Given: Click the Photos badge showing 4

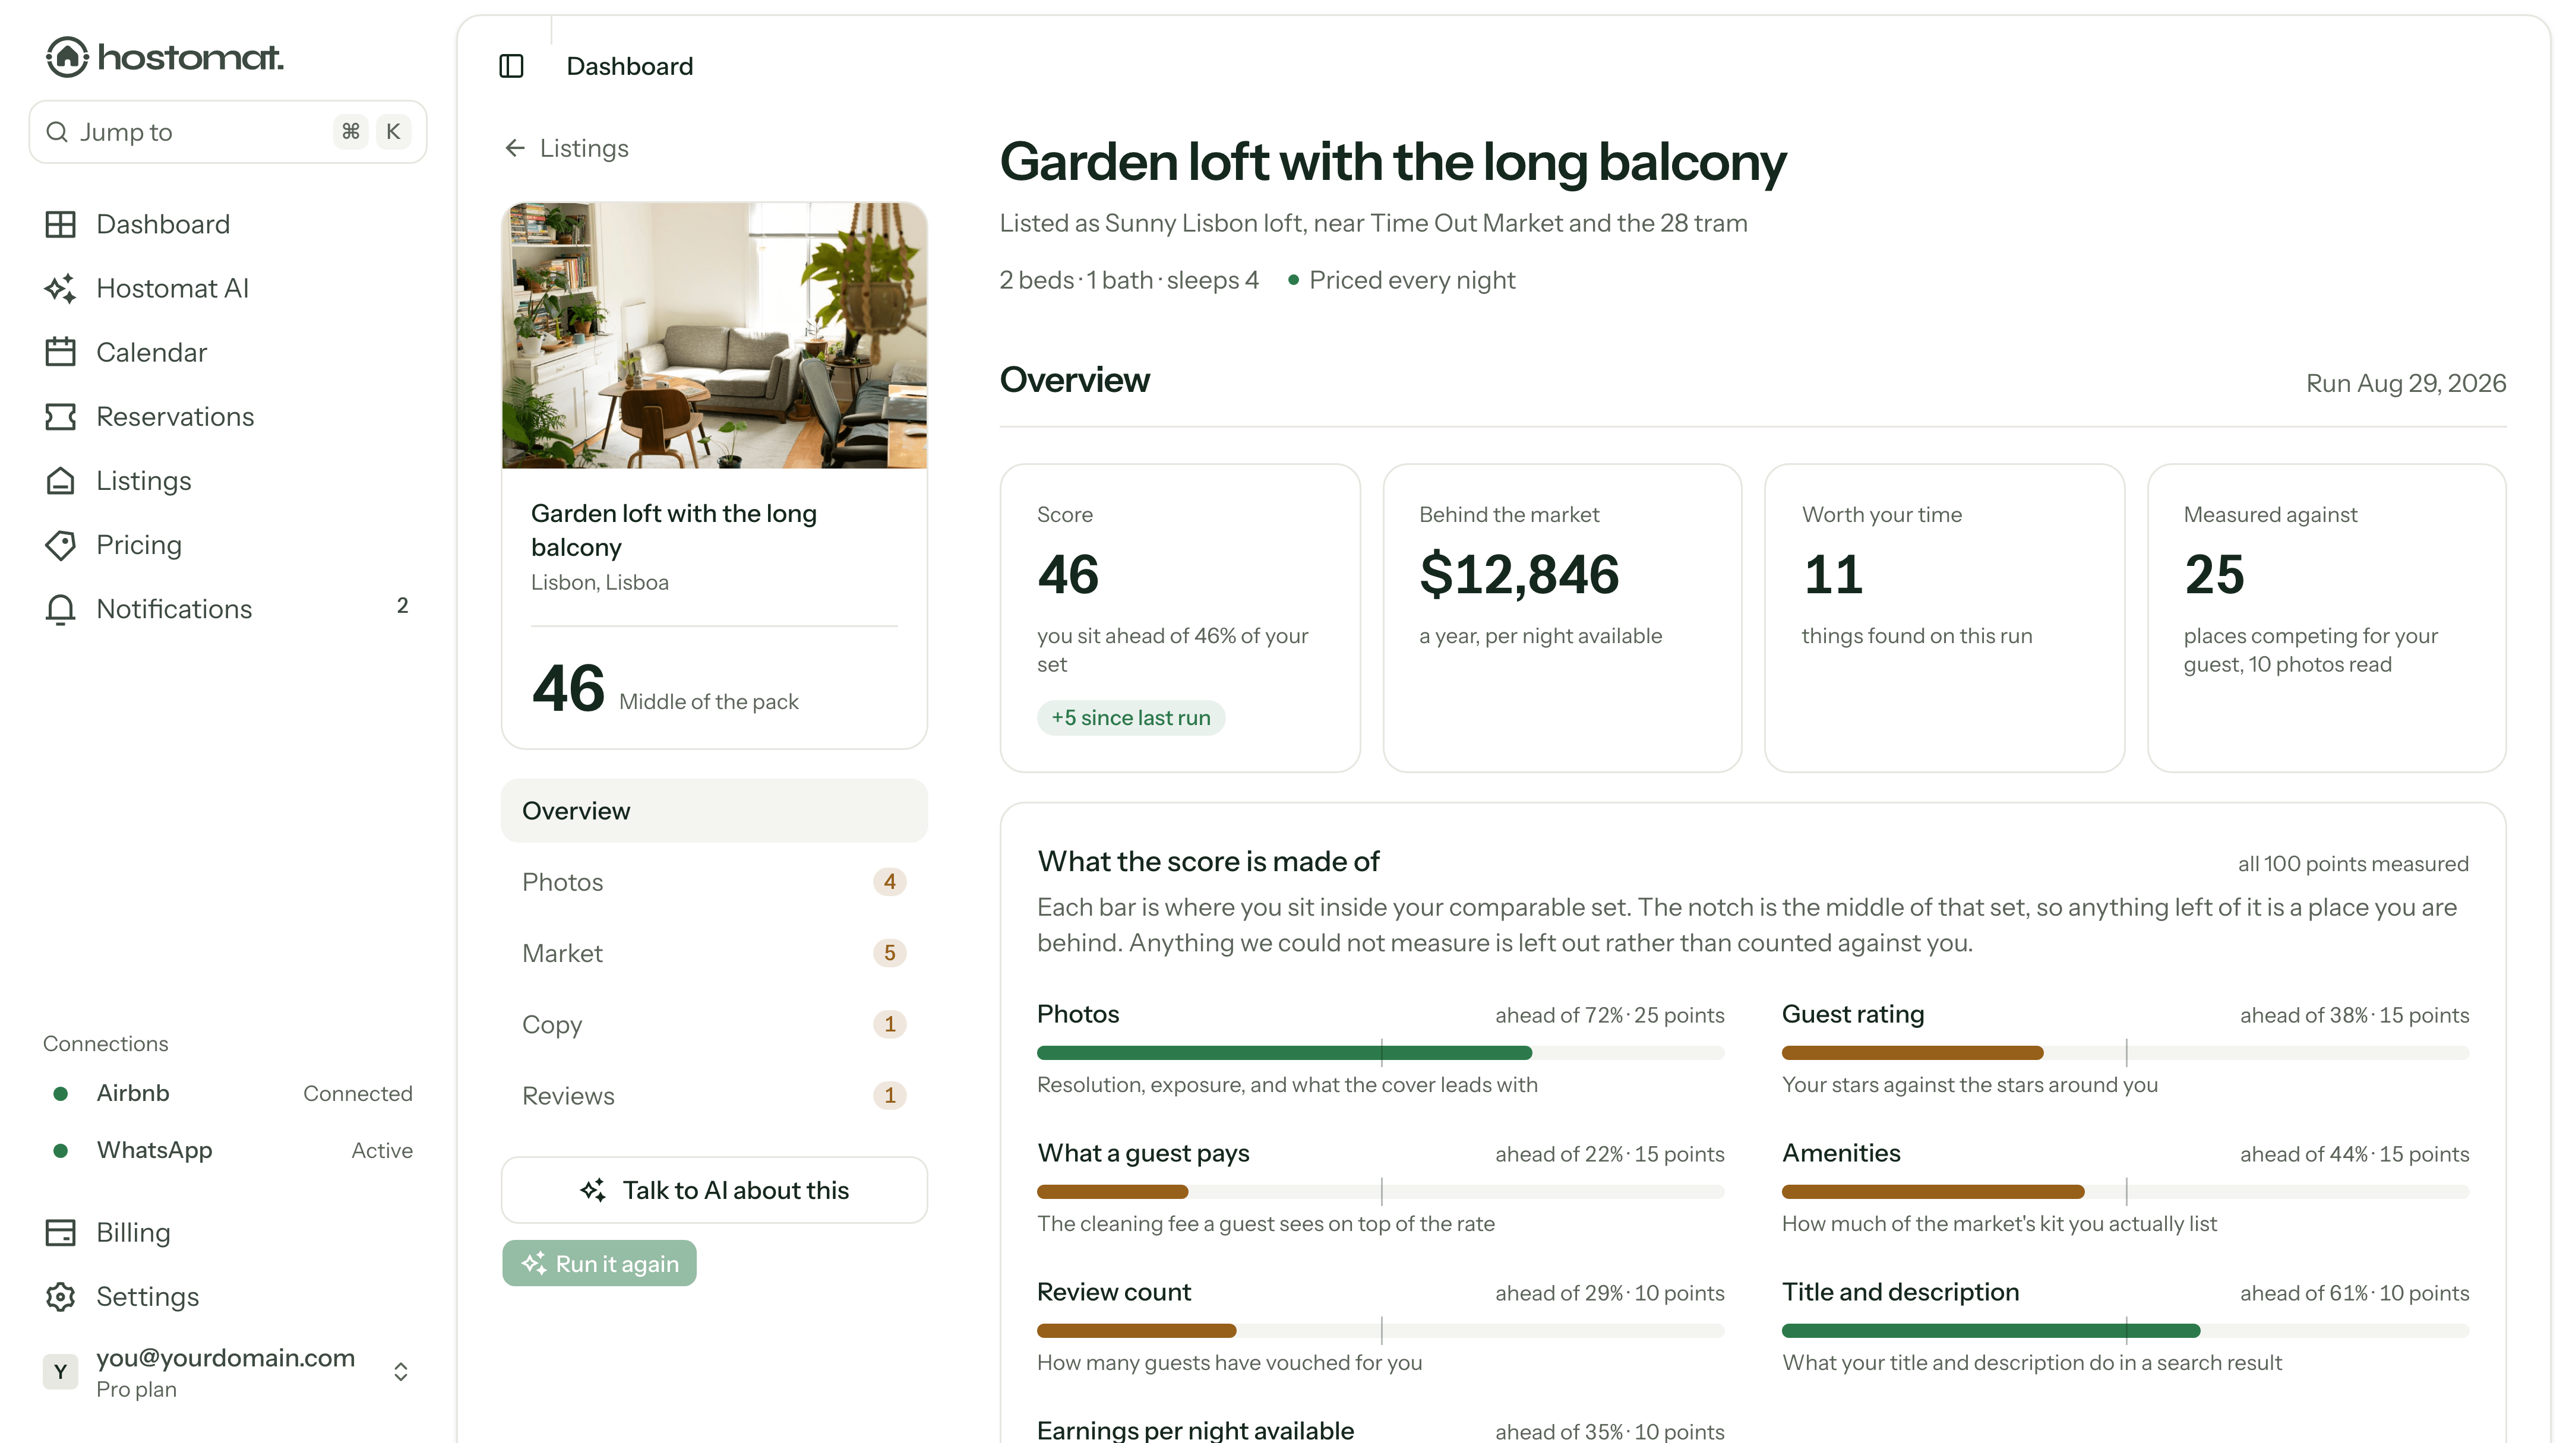Looking at the screenshot, I should tap(890, 881).
